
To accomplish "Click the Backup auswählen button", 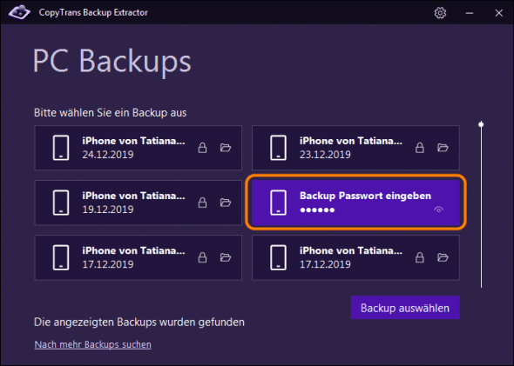I will pyautogui.click(x=405, y=308).
